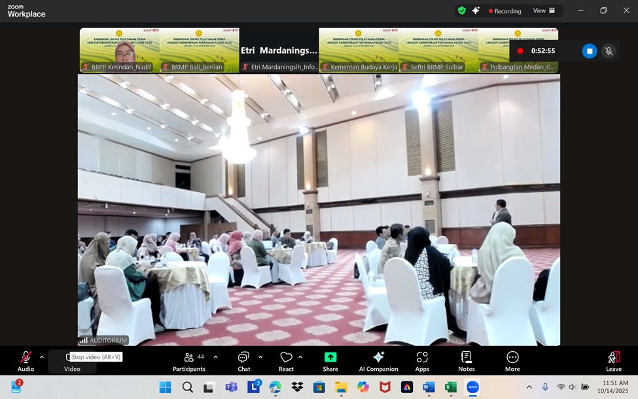Open the Apps panel
The width and height of the screenshot is (638, 399).
tap(422, 360)
